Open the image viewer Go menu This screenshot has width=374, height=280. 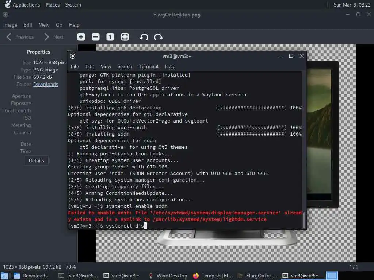pyautogui.click(x=59, y=25)
